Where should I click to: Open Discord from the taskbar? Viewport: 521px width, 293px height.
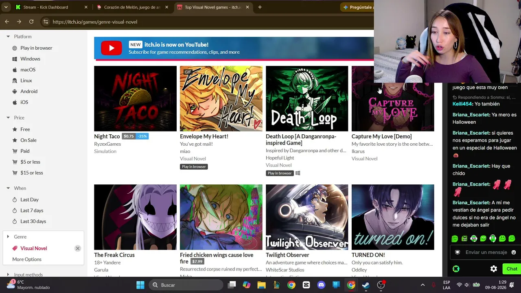click(x=321, y=285)
